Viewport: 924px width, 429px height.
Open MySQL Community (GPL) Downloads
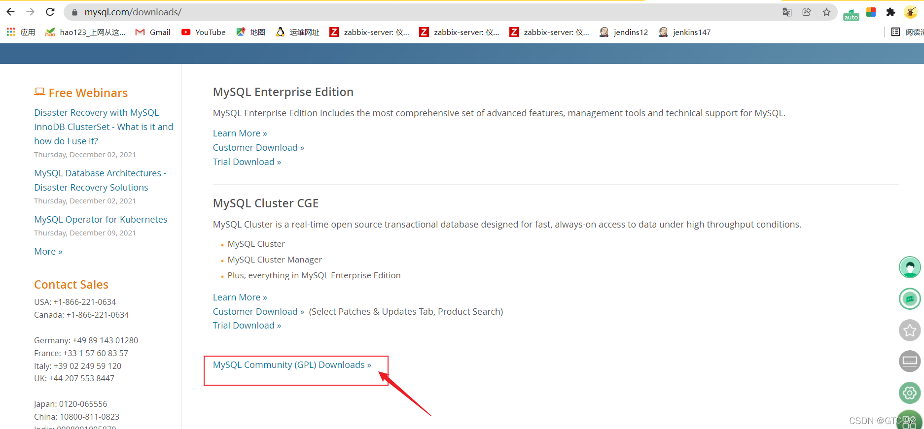click(292, 364)
